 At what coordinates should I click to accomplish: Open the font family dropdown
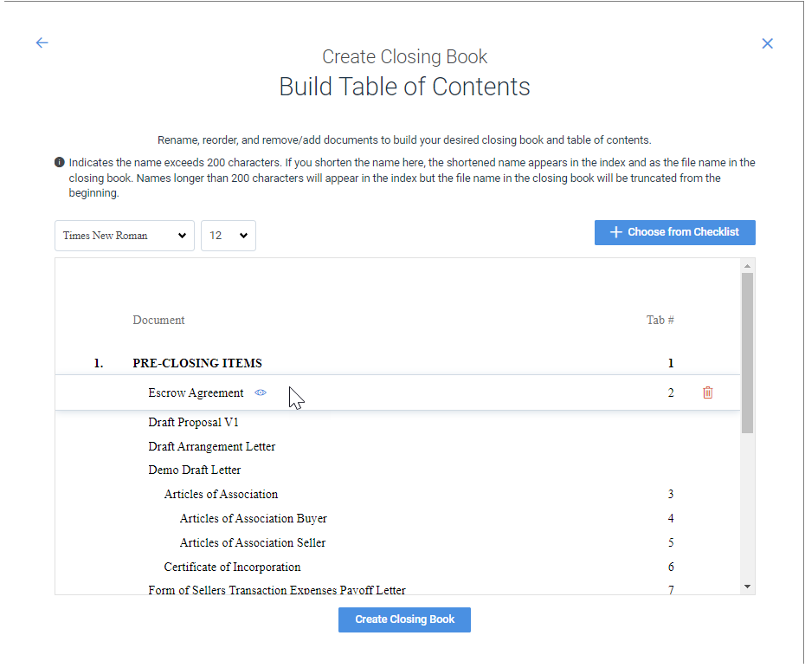point(124,235)
